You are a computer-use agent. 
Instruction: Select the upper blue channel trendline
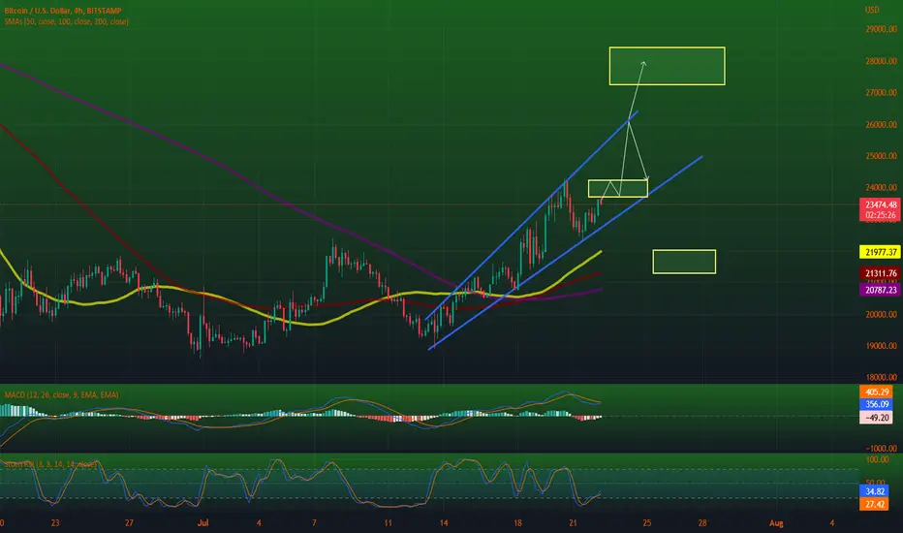click(x=532, y=214)
